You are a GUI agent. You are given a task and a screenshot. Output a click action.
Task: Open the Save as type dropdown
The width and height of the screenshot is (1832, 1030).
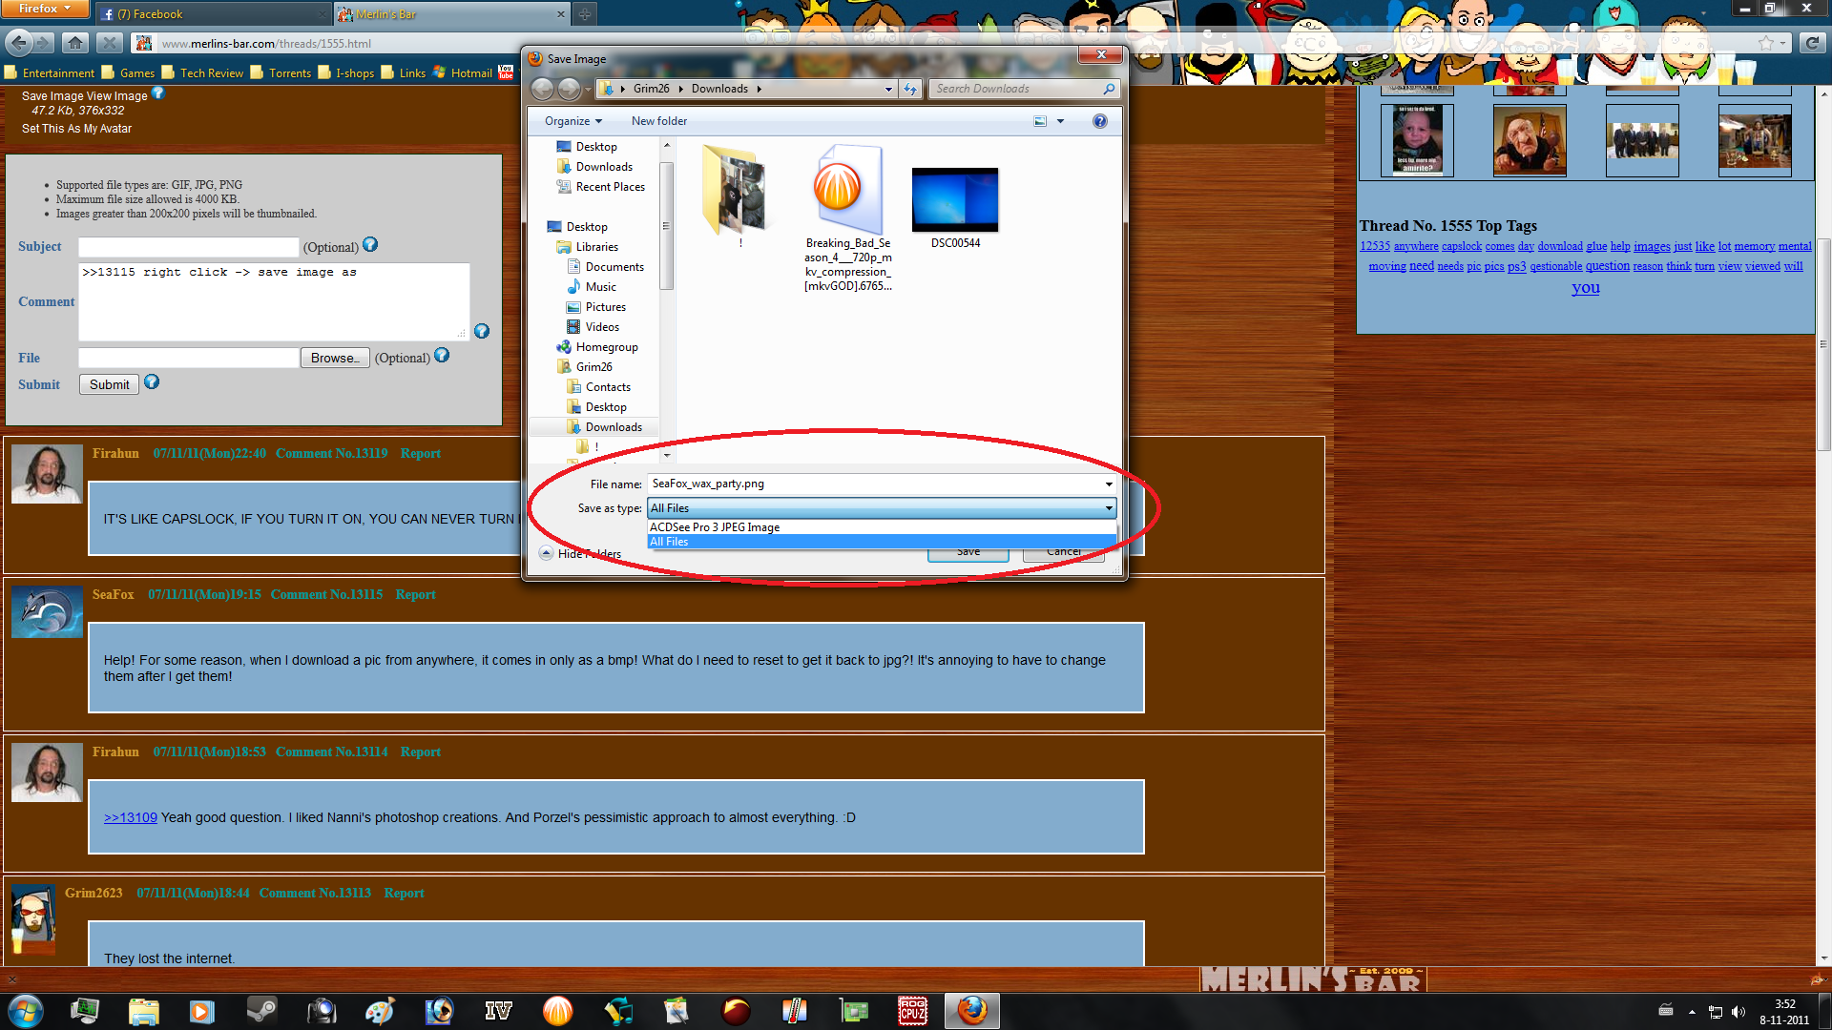(1109, 508)
